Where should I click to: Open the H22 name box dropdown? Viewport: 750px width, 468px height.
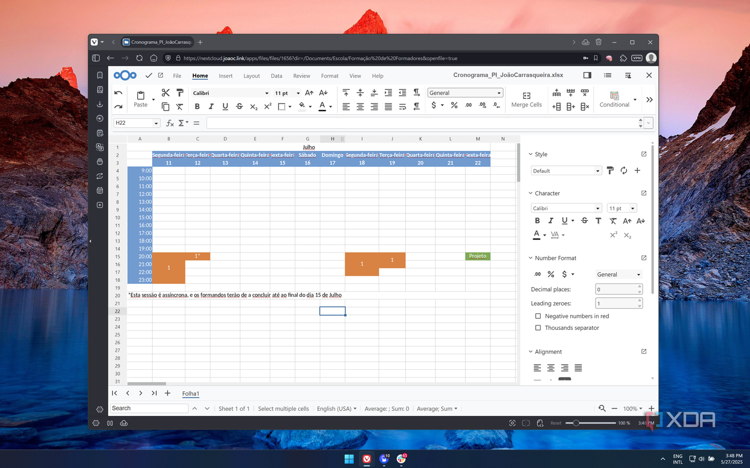click(x=156, y=123)
